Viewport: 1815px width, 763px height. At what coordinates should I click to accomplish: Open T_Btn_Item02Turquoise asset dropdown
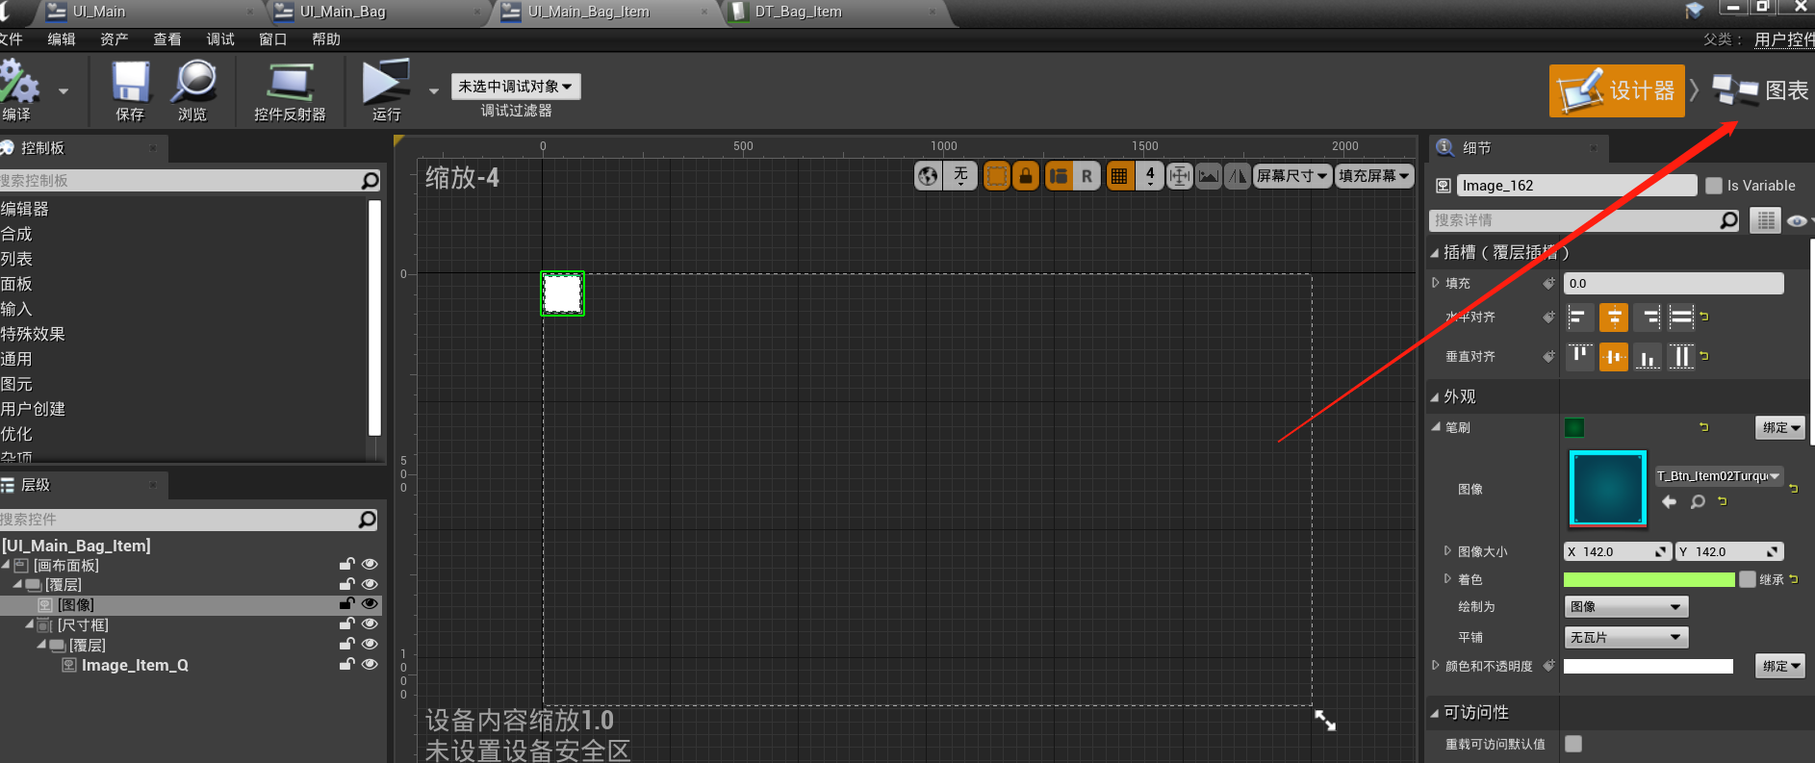[1719, 476]
